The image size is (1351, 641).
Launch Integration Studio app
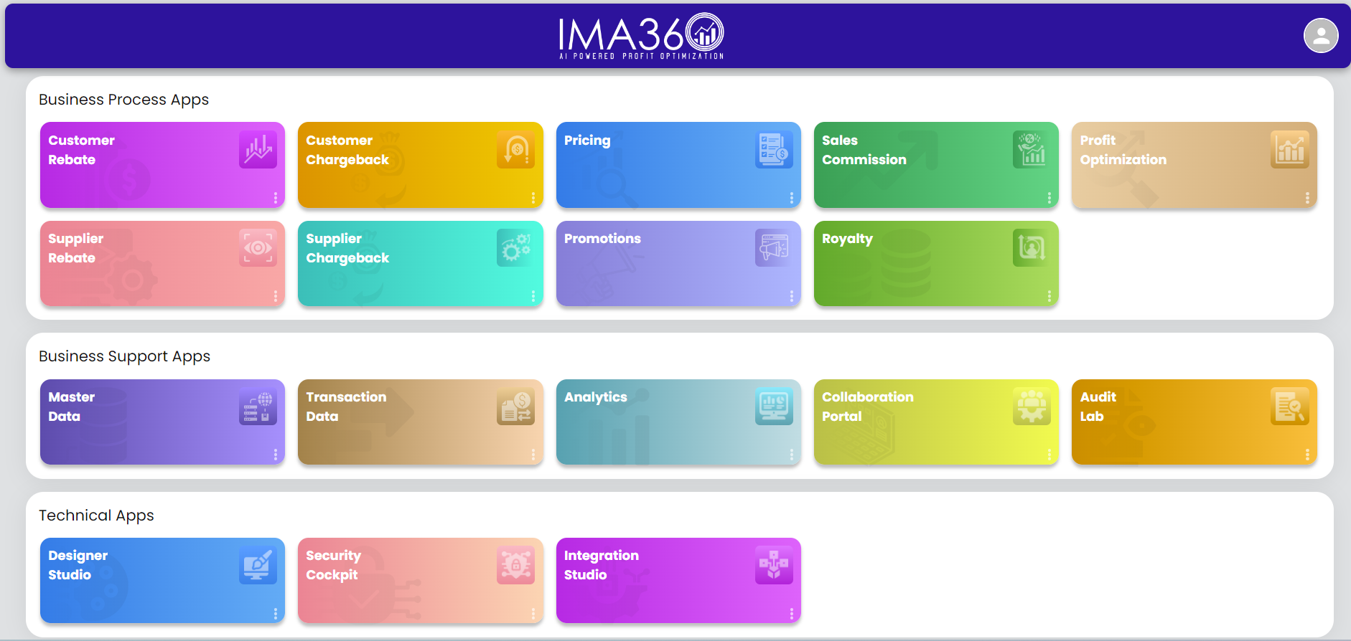(678, 580)
